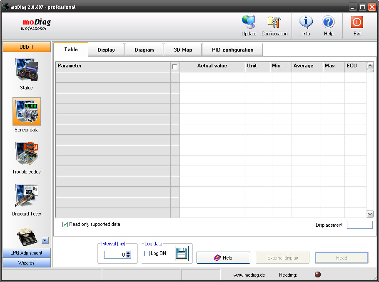Click the Info icon in toolbar
Viewport: 379px width, 282px height.
coord(306,22)
